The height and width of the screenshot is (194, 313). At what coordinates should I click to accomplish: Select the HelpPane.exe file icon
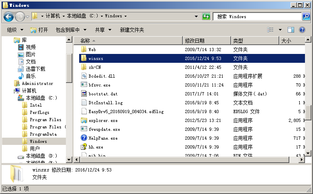pyautogui.click(x=84, y=138)
